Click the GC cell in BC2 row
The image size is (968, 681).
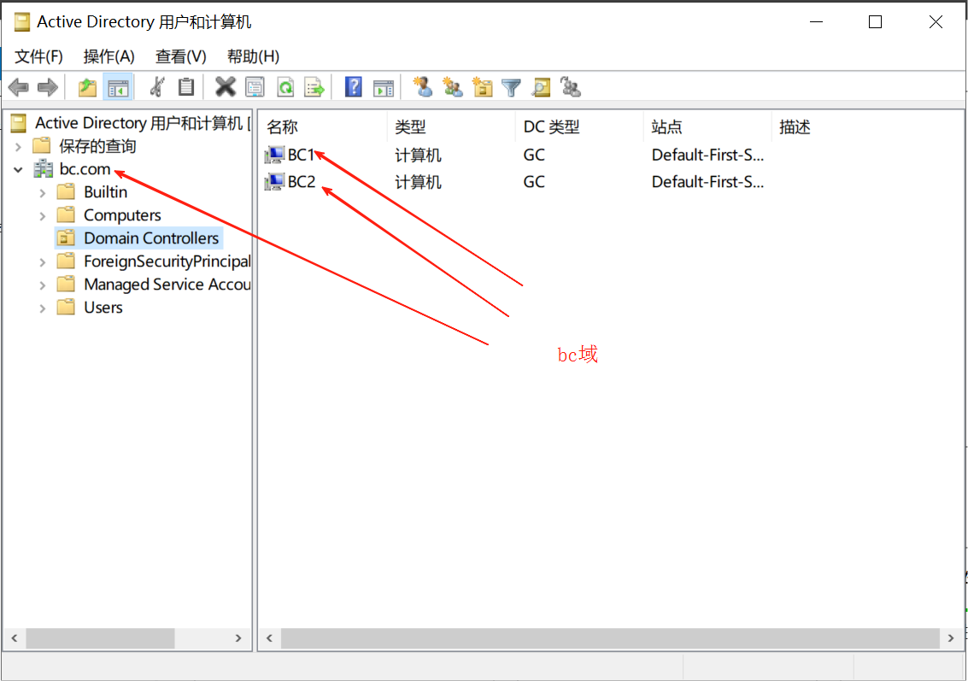click(534, 182)
